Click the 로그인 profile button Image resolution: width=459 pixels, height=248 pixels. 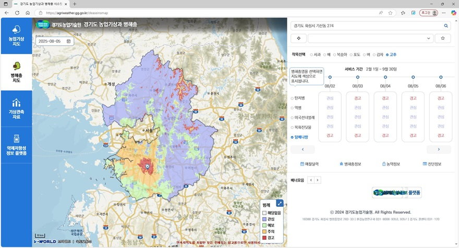pyautogui.click(x=429, y=13)
